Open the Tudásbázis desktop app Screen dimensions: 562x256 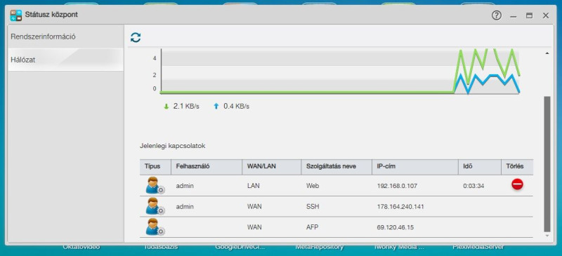pos(161,247)
